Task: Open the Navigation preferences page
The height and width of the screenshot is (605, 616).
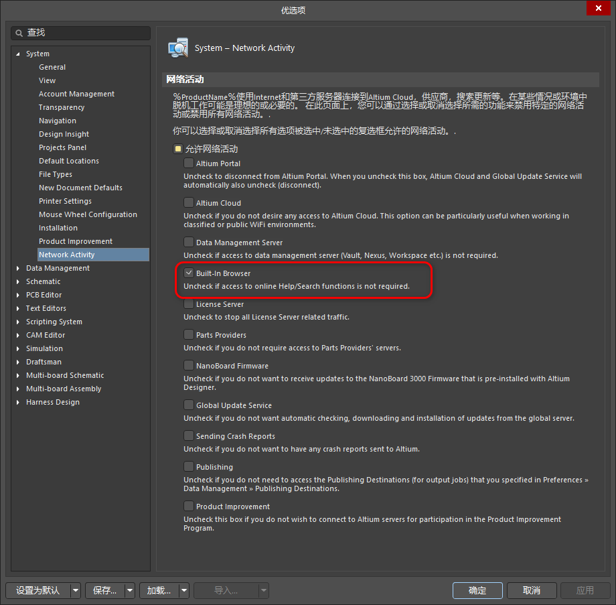Action: (58, 121)
